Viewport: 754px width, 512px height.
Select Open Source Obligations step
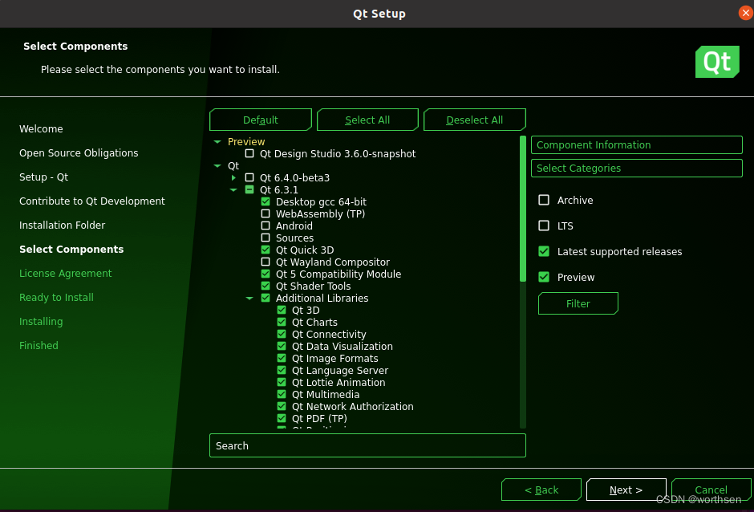[79, 153]
